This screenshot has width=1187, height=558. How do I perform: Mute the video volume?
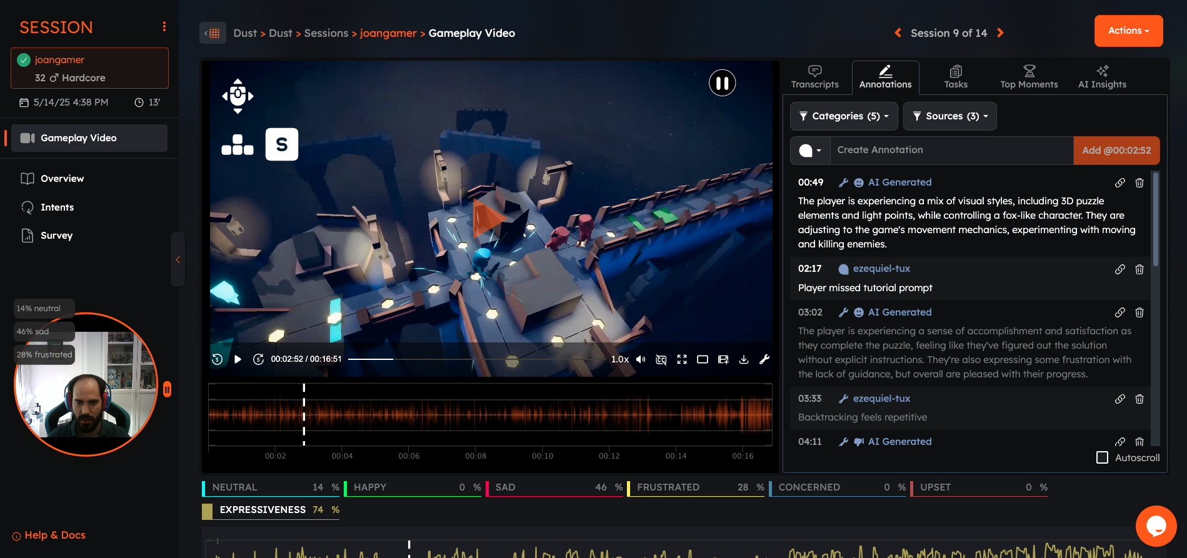point(641,359)
